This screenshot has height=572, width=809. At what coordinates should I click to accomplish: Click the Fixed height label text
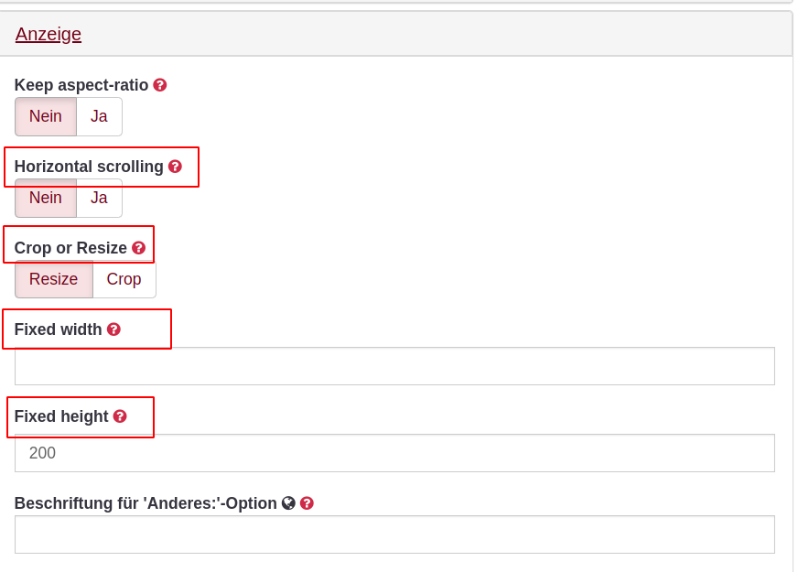[x=61, y=416]
